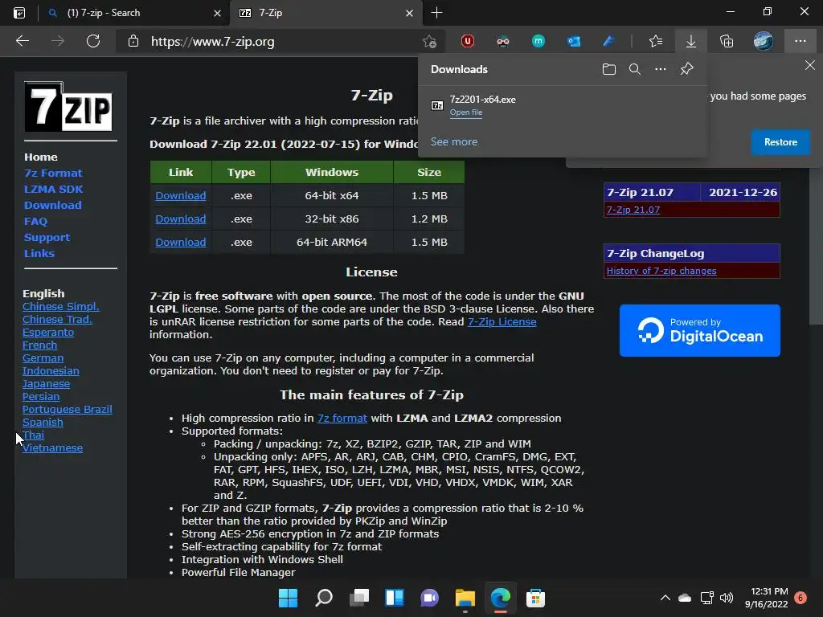
Task: Show hidden system tray icons
Action: (665, 598)
